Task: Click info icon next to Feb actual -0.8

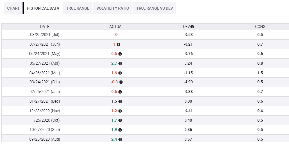Action: [121, 82]
